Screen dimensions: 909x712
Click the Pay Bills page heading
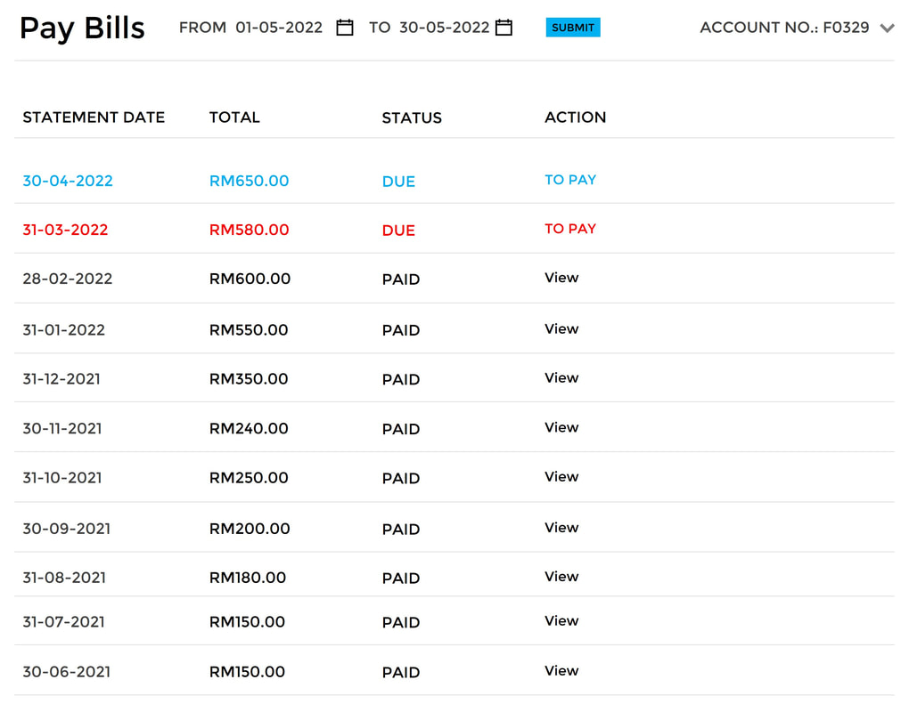tap(82, 28)
